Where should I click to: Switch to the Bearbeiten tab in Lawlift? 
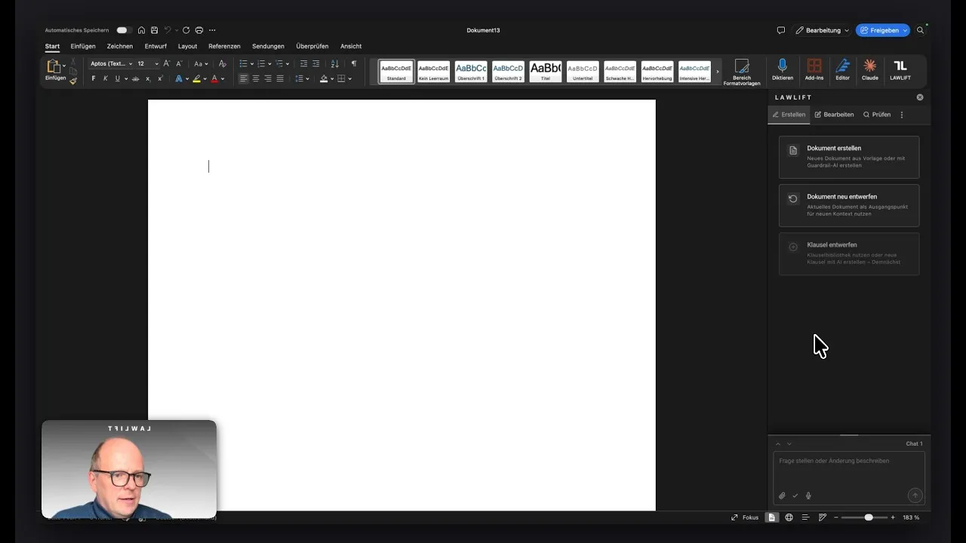[834, 115]
